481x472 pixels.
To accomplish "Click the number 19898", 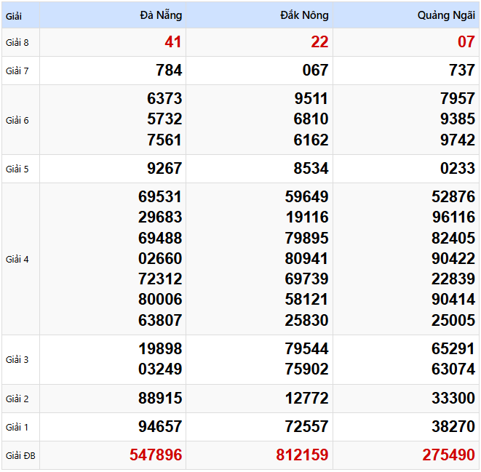I will coord(160,349).
